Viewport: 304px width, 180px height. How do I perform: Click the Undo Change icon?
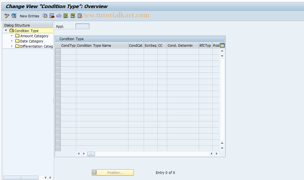(x=59, y=16)
